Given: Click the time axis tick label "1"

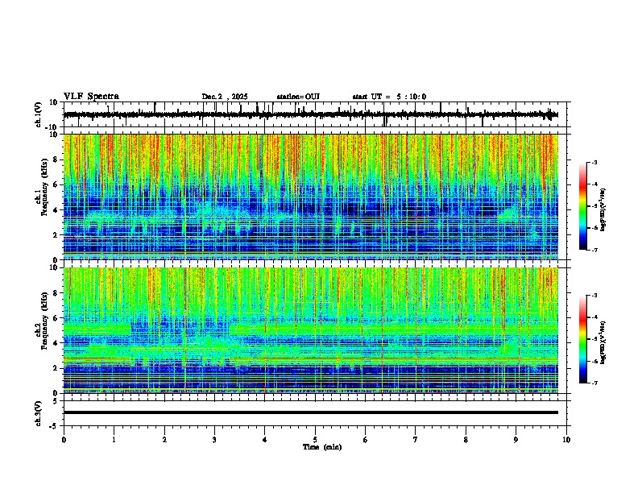Looking at the screenshot, I should pyautogui.click(x=114, y=440).
